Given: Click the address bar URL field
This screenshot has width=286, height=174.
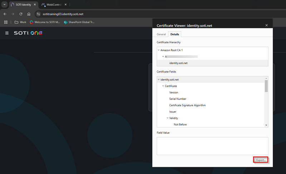Looking at the screenshot, I should point(63,14).
